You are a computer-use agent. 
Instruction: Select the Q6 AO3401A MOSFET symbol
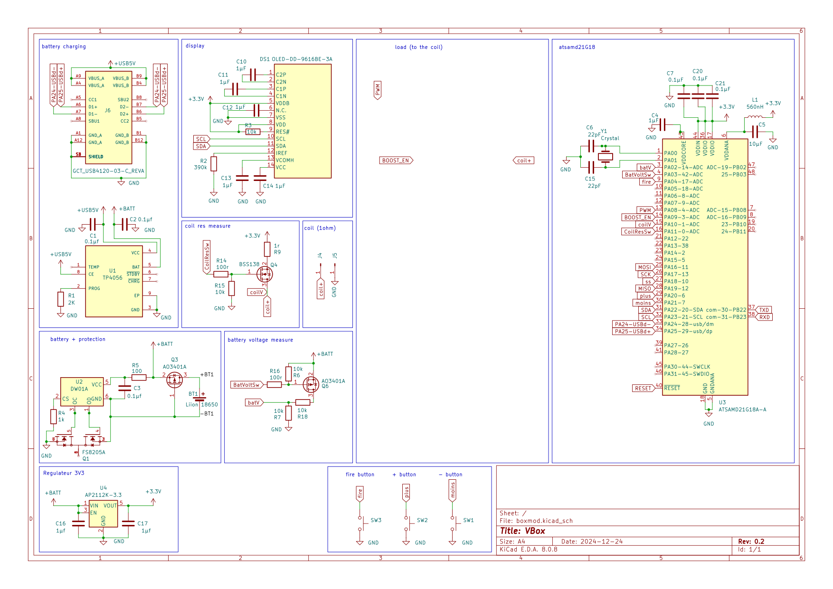[311, 384]
